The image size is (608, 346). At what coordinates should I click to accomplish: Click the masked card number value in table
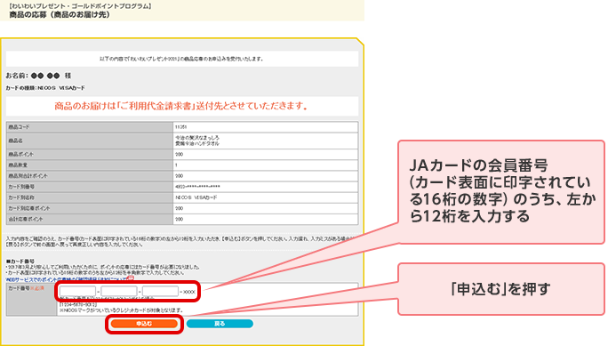[x=197, y=187]
